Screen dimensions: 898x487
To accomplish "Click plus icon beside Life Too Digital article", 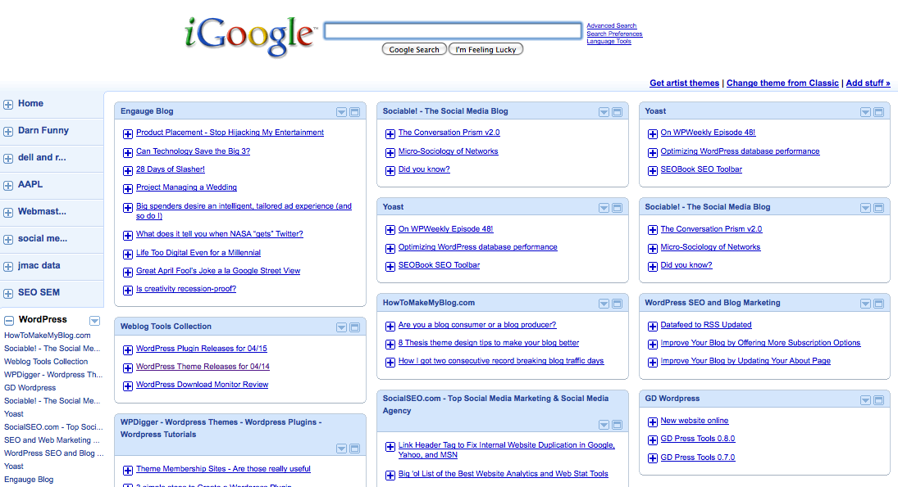I will pyautogui.click(x=128, y=254).
